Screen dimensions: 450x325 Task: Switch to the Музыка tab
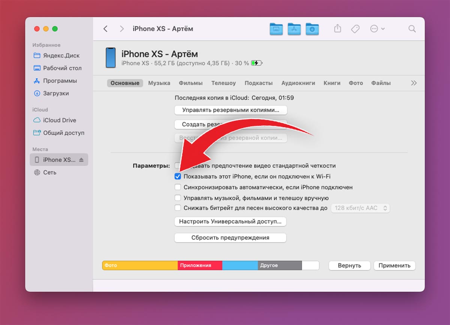click(x=159, y=83)
